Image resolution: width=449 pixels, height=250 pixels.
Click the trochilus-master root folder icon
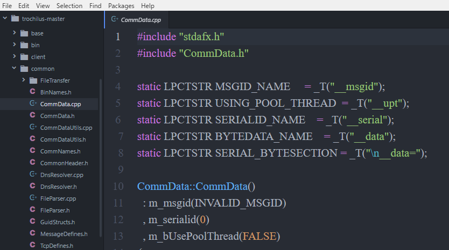coord(15,19)
